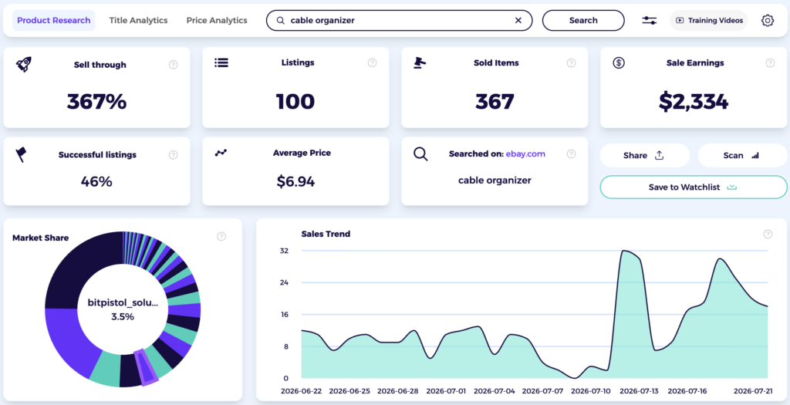Click the Sold Items help icon
The width and height of the screenshot is (790, 405).
click(571, 63)
